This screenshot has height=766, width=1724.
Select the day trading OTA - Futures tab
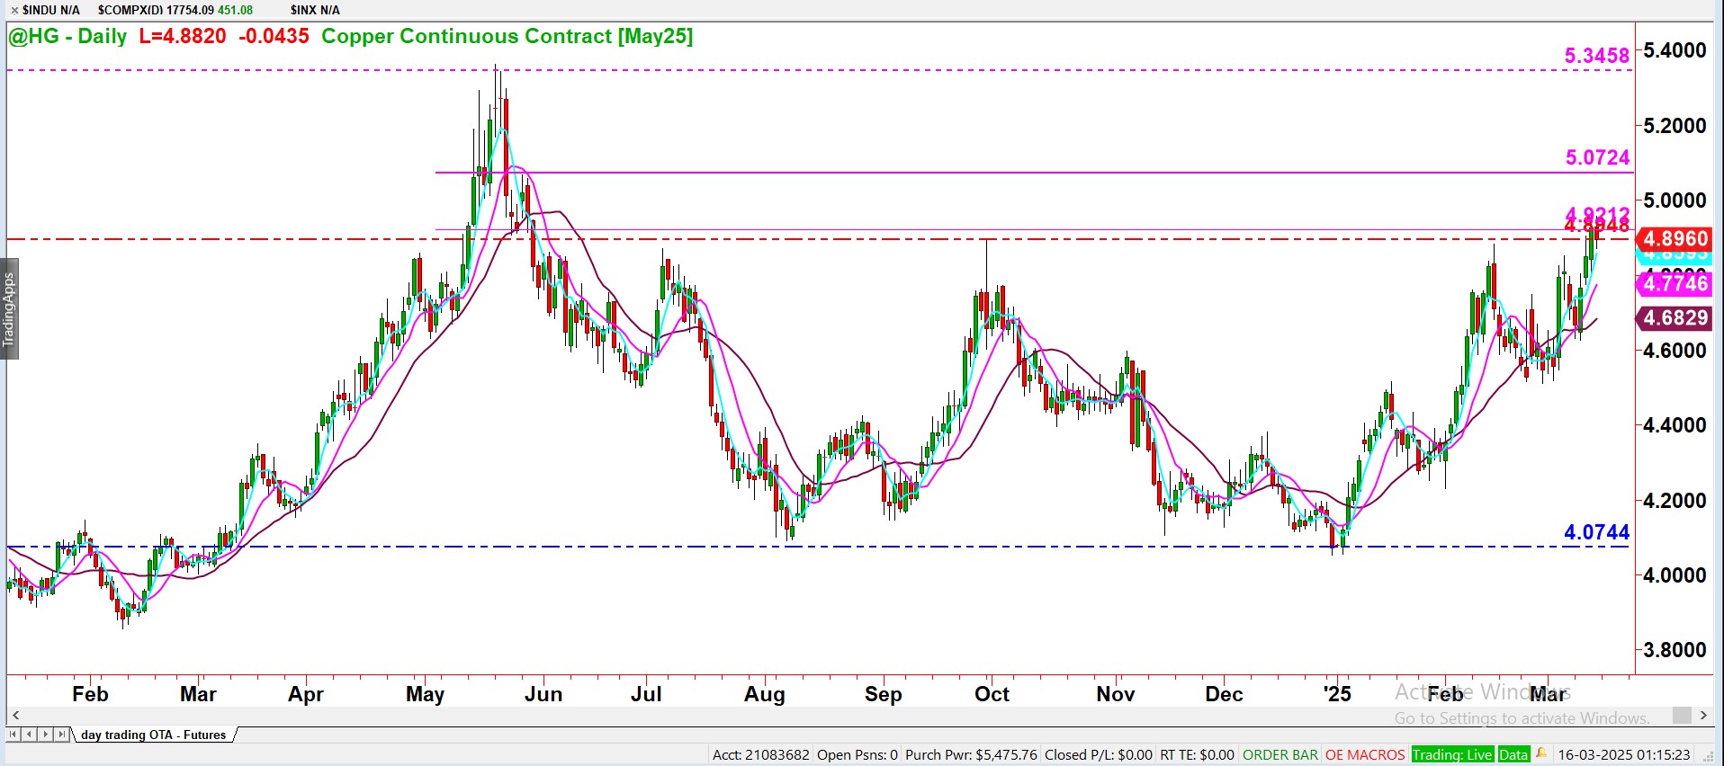154,735
